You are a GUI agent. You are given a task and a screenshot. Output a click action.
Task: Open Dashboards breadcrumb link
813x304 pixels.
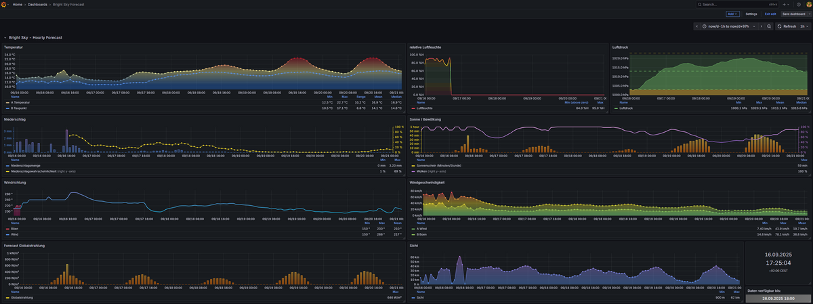(x=37, y=4)
